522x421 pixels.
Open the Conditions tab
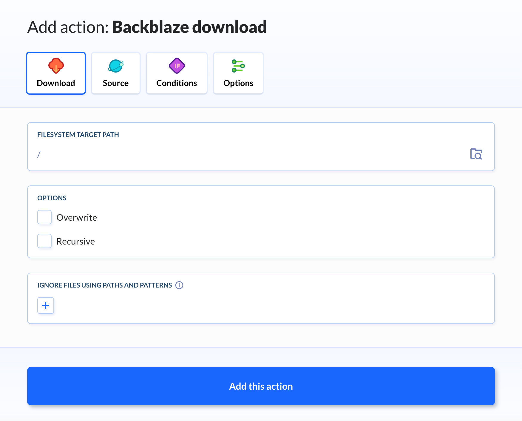[177, 73]
